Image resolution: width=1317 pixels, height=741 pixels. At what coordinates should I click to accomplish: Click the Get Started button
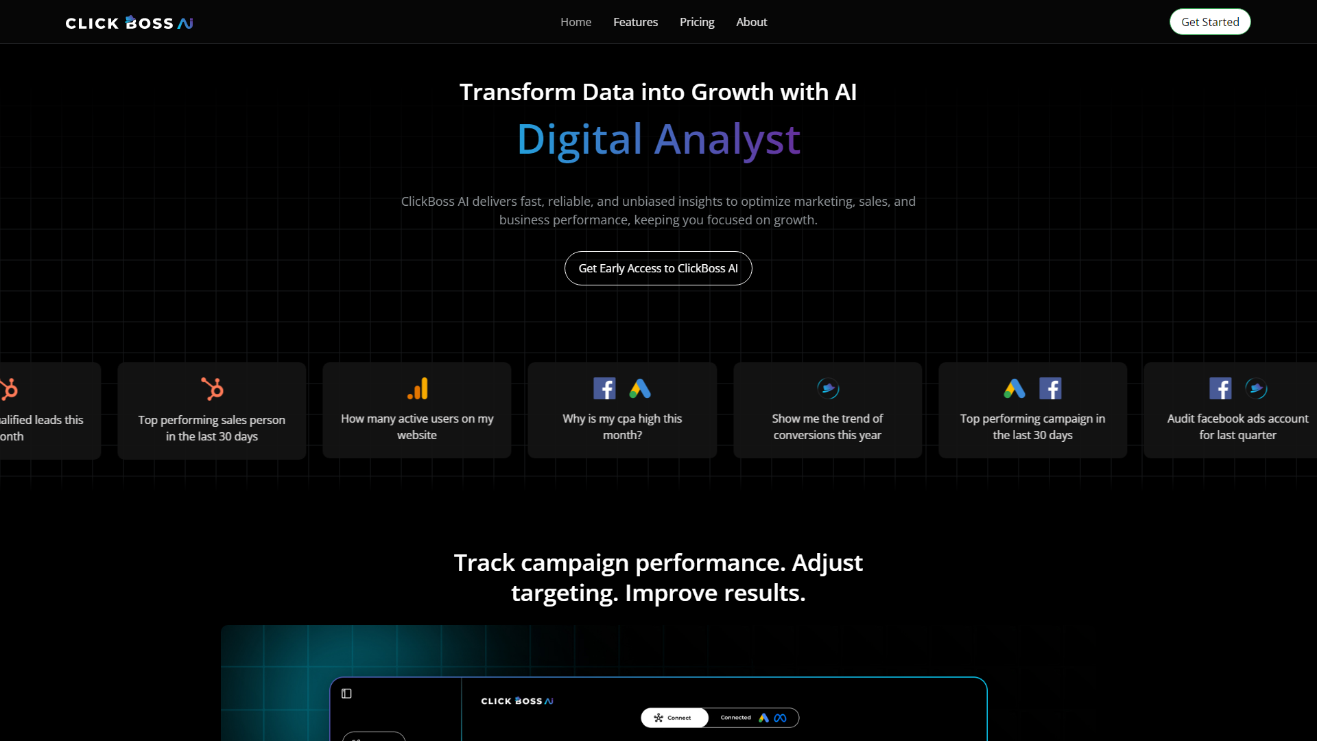pyautogui.click(x=1210, y=22)
